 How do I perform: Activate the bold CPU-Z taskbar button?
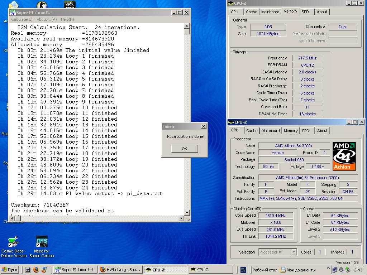click(x=166, y=270)
